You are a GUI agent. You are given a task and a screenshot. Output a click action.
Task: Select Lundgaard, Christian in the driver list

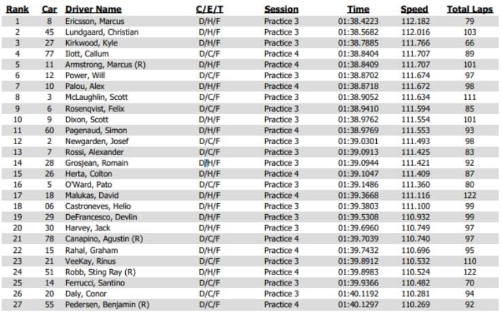102,32
